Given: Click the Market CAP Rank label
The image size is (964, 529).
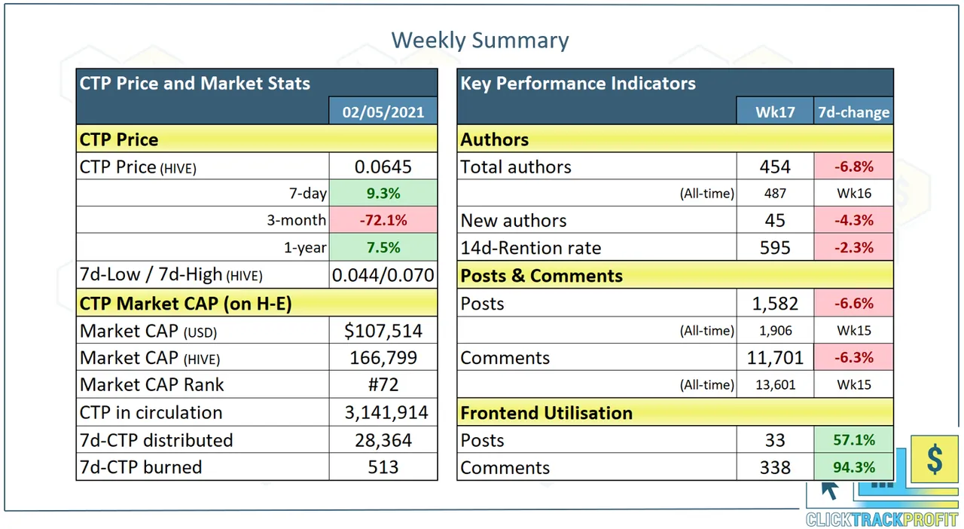Looking at the screenshot, I should (x=152, y=385).
